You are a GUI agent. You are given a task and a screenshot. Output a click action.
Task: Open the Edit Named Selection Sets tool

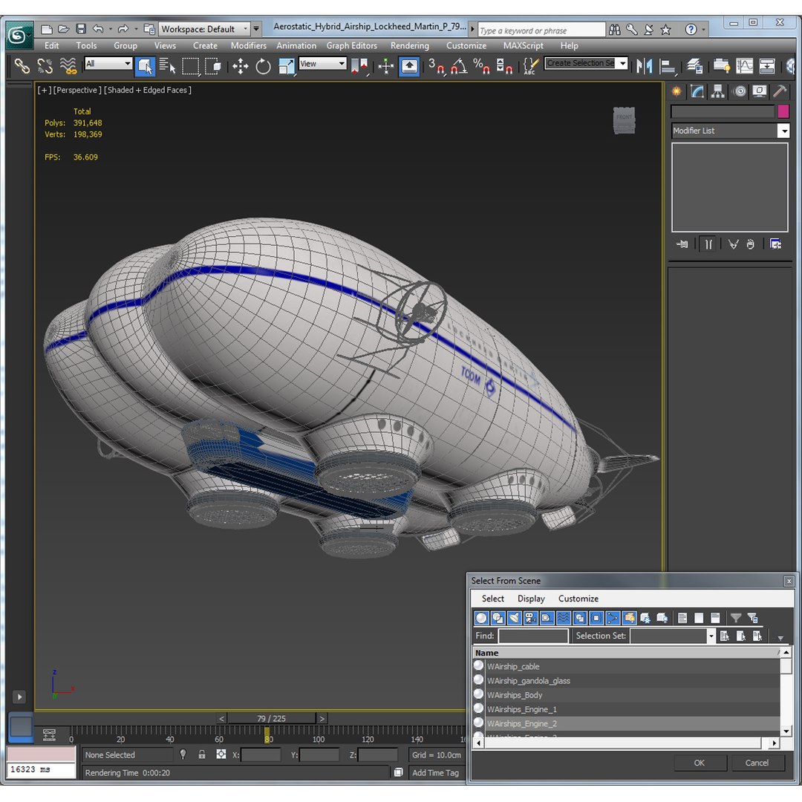coord(530,66)
